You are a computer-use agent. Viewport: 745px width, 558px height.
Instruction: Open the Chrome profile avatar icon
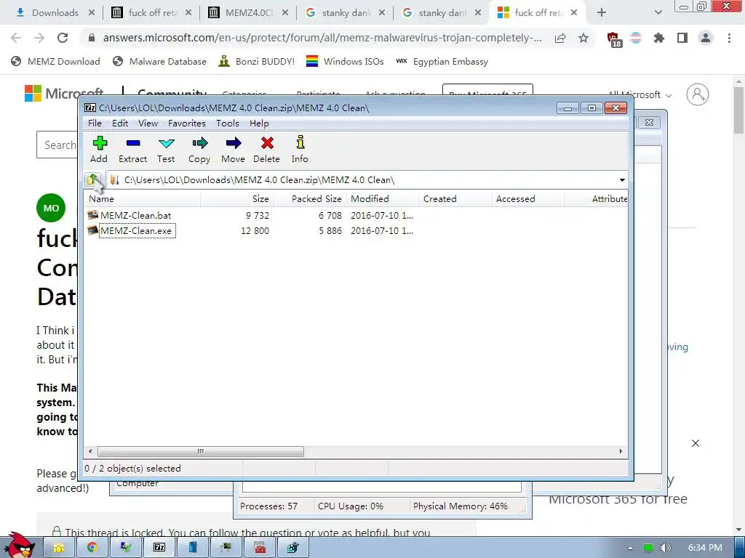click(x=706, y=38)
